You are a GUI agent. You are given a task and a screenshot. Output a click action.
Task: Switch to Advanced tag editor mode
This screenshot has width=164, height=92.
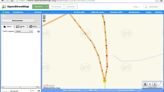point(14,91)
